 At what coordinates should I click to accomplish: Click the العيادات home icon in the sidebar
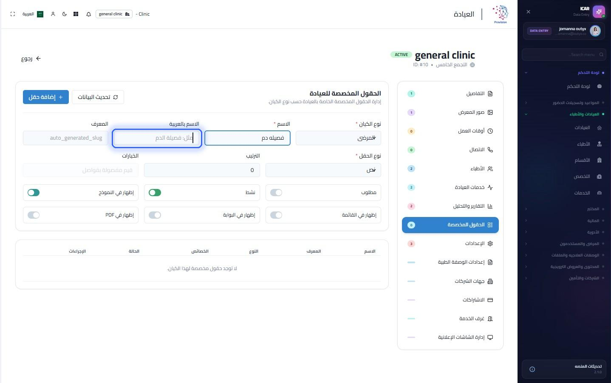(600, 128)
